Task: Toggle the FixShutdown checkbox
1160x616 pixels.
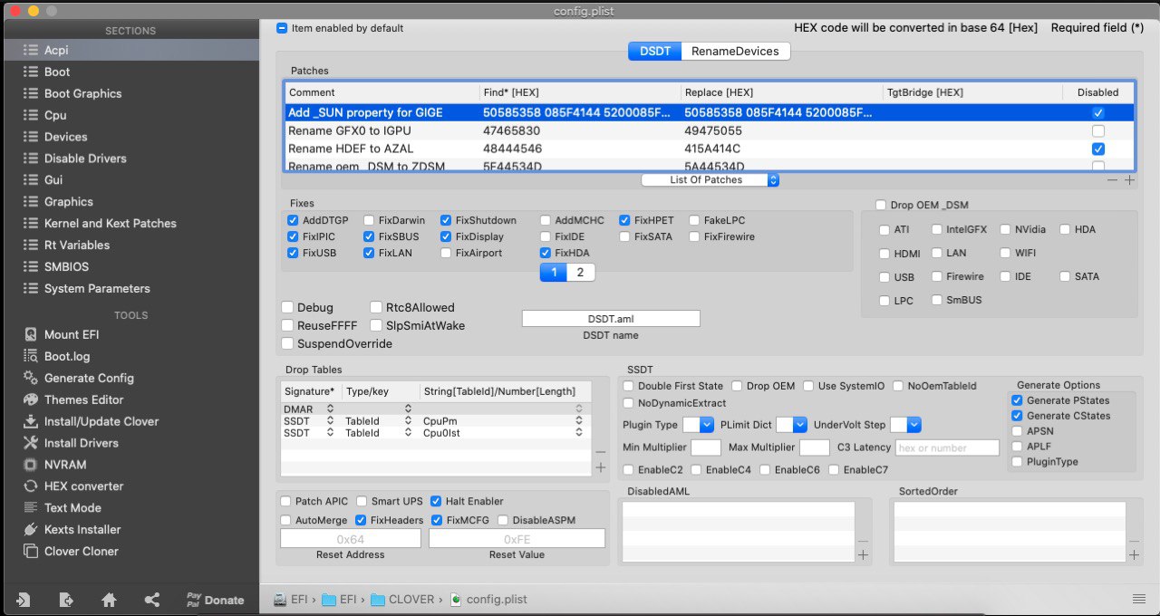Action: (446, 220)
